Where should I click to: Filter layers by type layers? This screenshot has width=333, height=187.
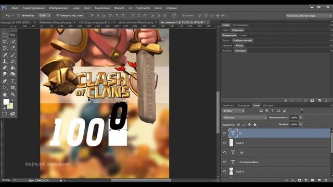pyautogui.click(x=273, y=111)
